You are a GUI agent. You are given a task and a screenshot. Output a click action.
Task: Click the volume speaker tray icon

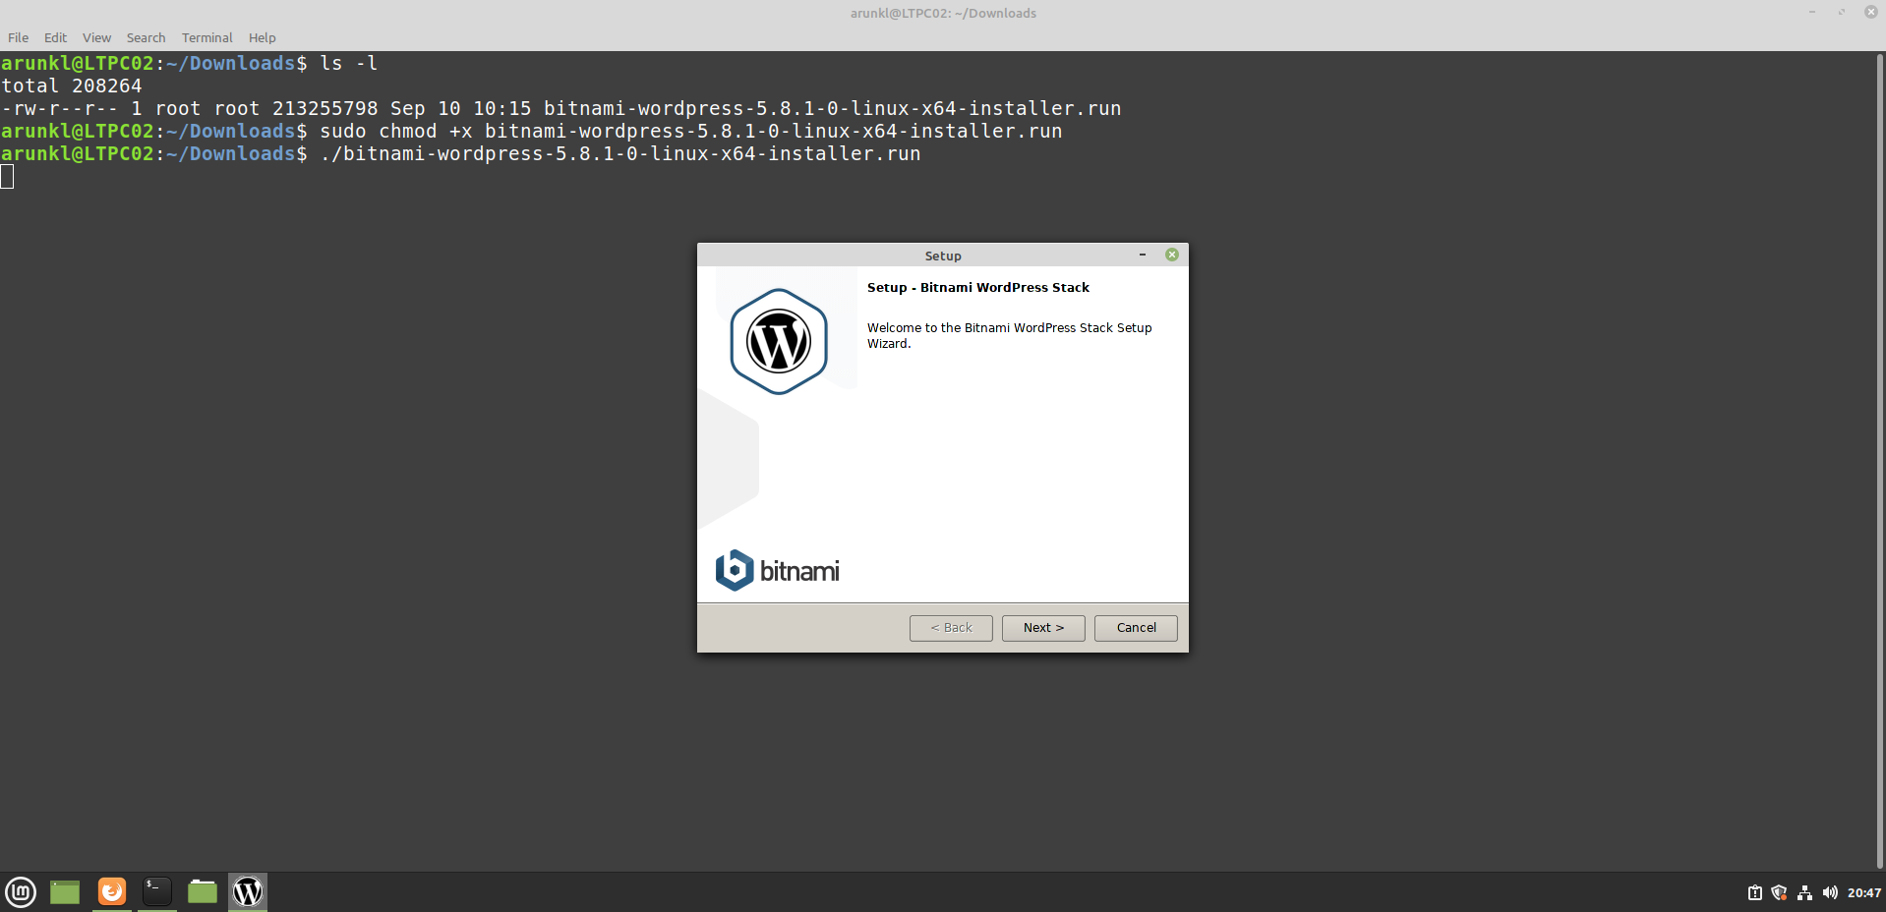[x=1830, y=893]
